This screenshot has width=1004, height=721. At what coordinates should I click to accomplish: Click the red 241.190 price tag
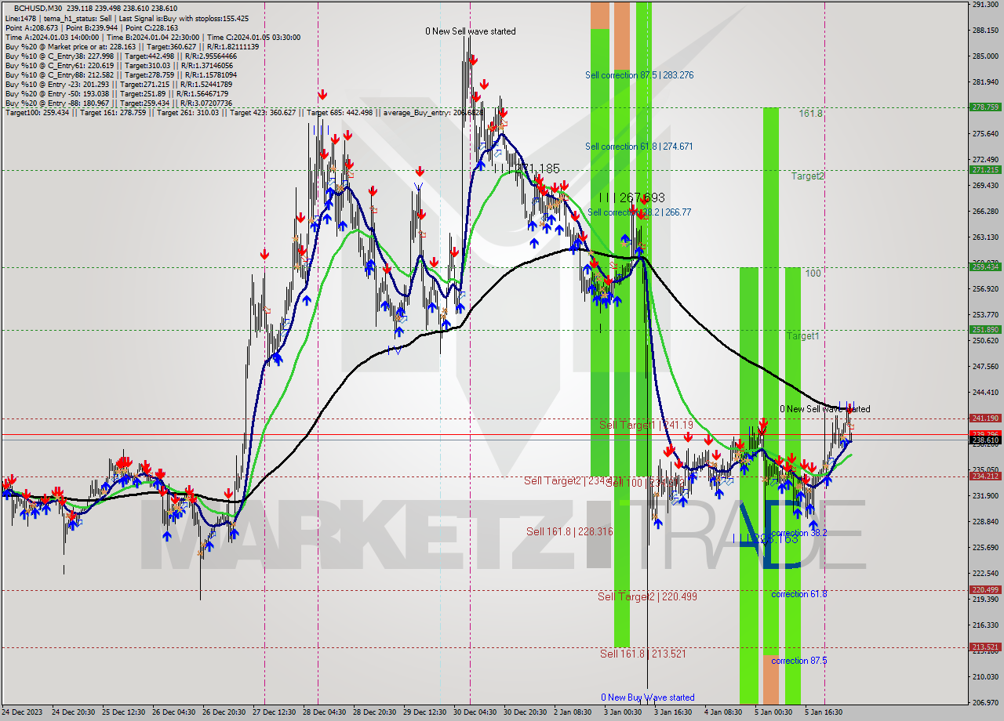click(985, 418)
